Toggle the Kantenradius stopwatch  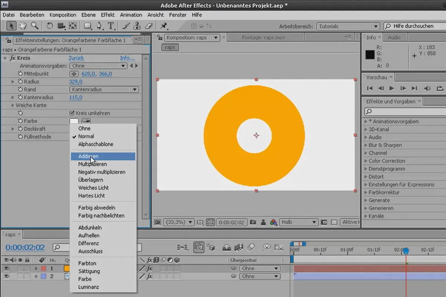20,97
